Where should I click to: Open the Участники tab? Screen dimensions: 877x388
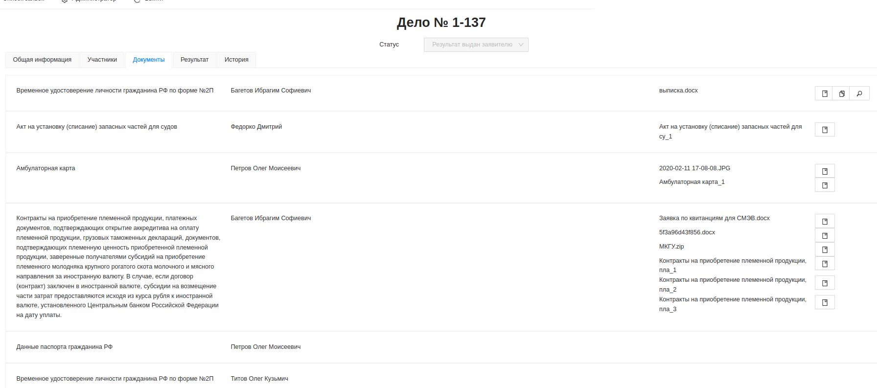pyautogui.click(x=102, y=60)
